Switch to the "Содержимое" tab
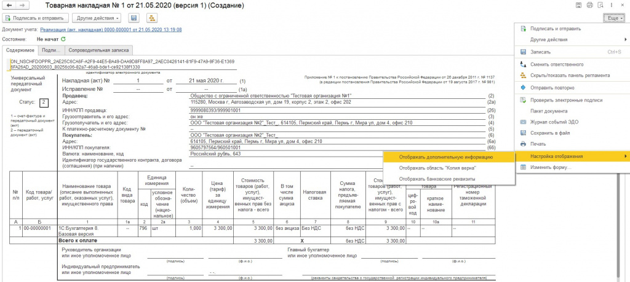The image size is (630, 282). 20,50
